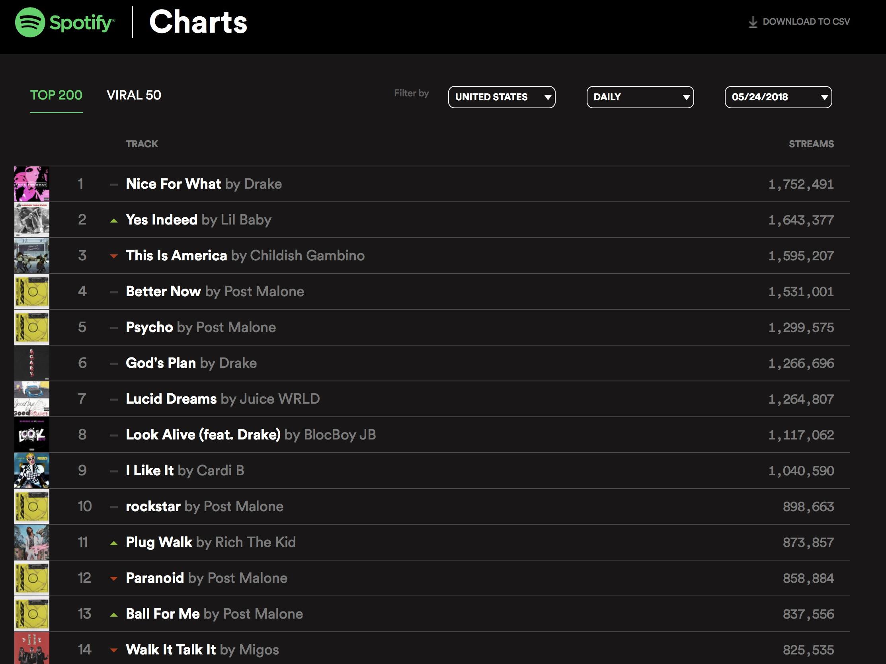Open the Nice For What track link
The height and width of the screenshot is (664, 886).
(x=174, y=184)
